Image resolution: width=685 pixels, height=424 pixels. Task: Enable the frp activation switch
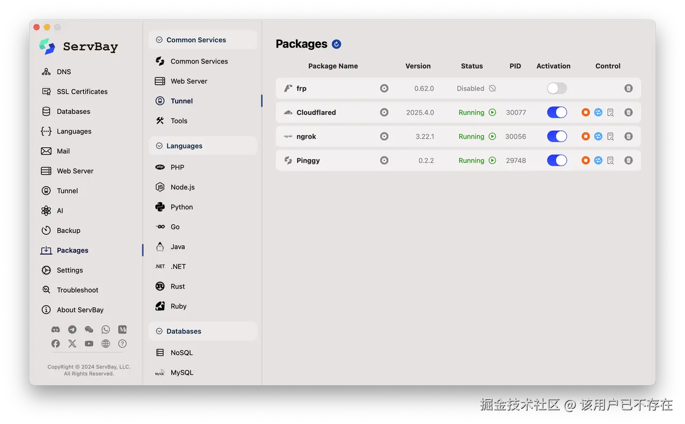click(x=557, y=88)
